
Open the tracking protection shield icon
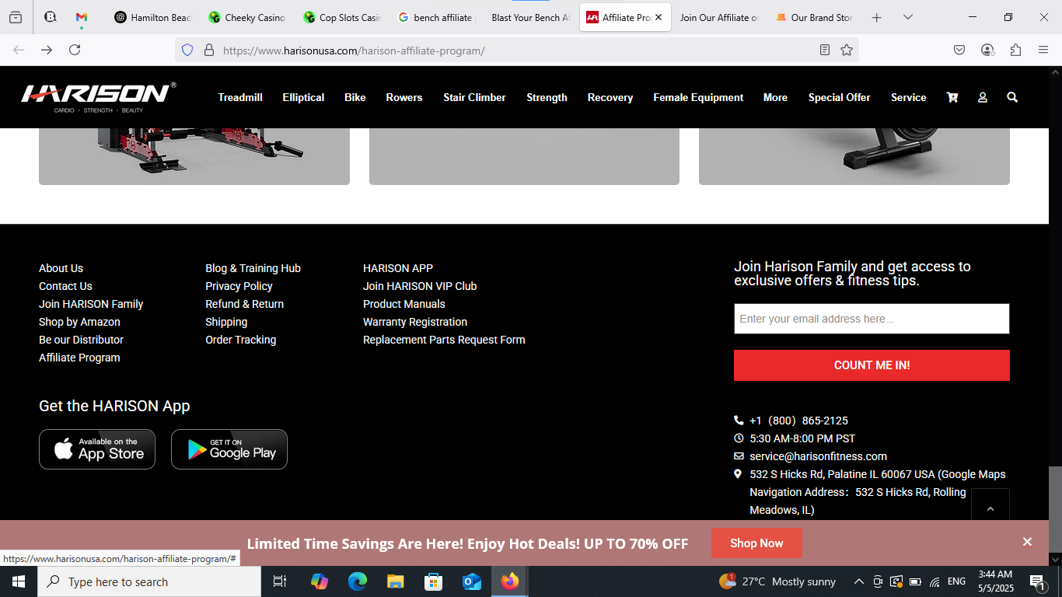pyautogui.click(x=187, y=50)
